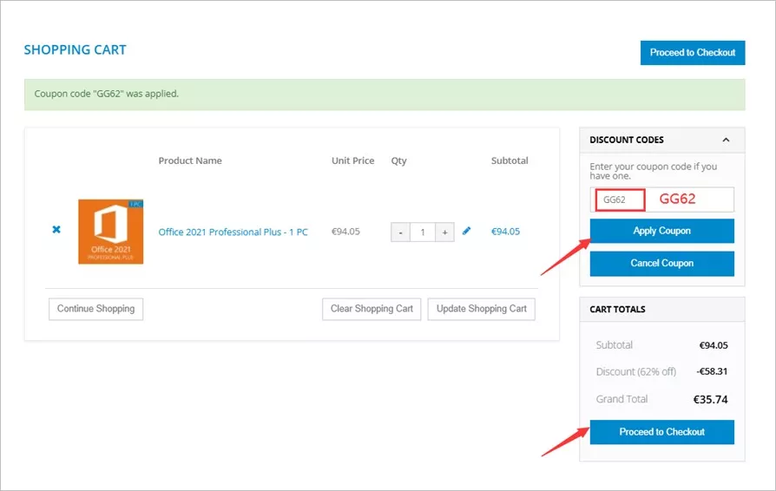Open the Office 2021 product thumbnail
This screenshot has height=491, width=776.
[x=110, y=232]
